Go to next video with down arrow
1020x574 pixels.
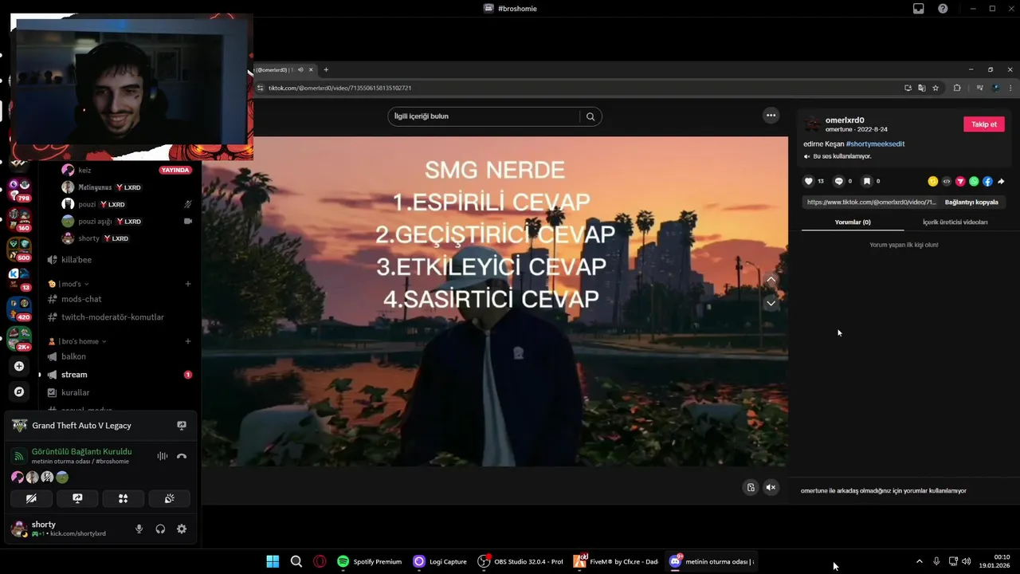point(771,304)
